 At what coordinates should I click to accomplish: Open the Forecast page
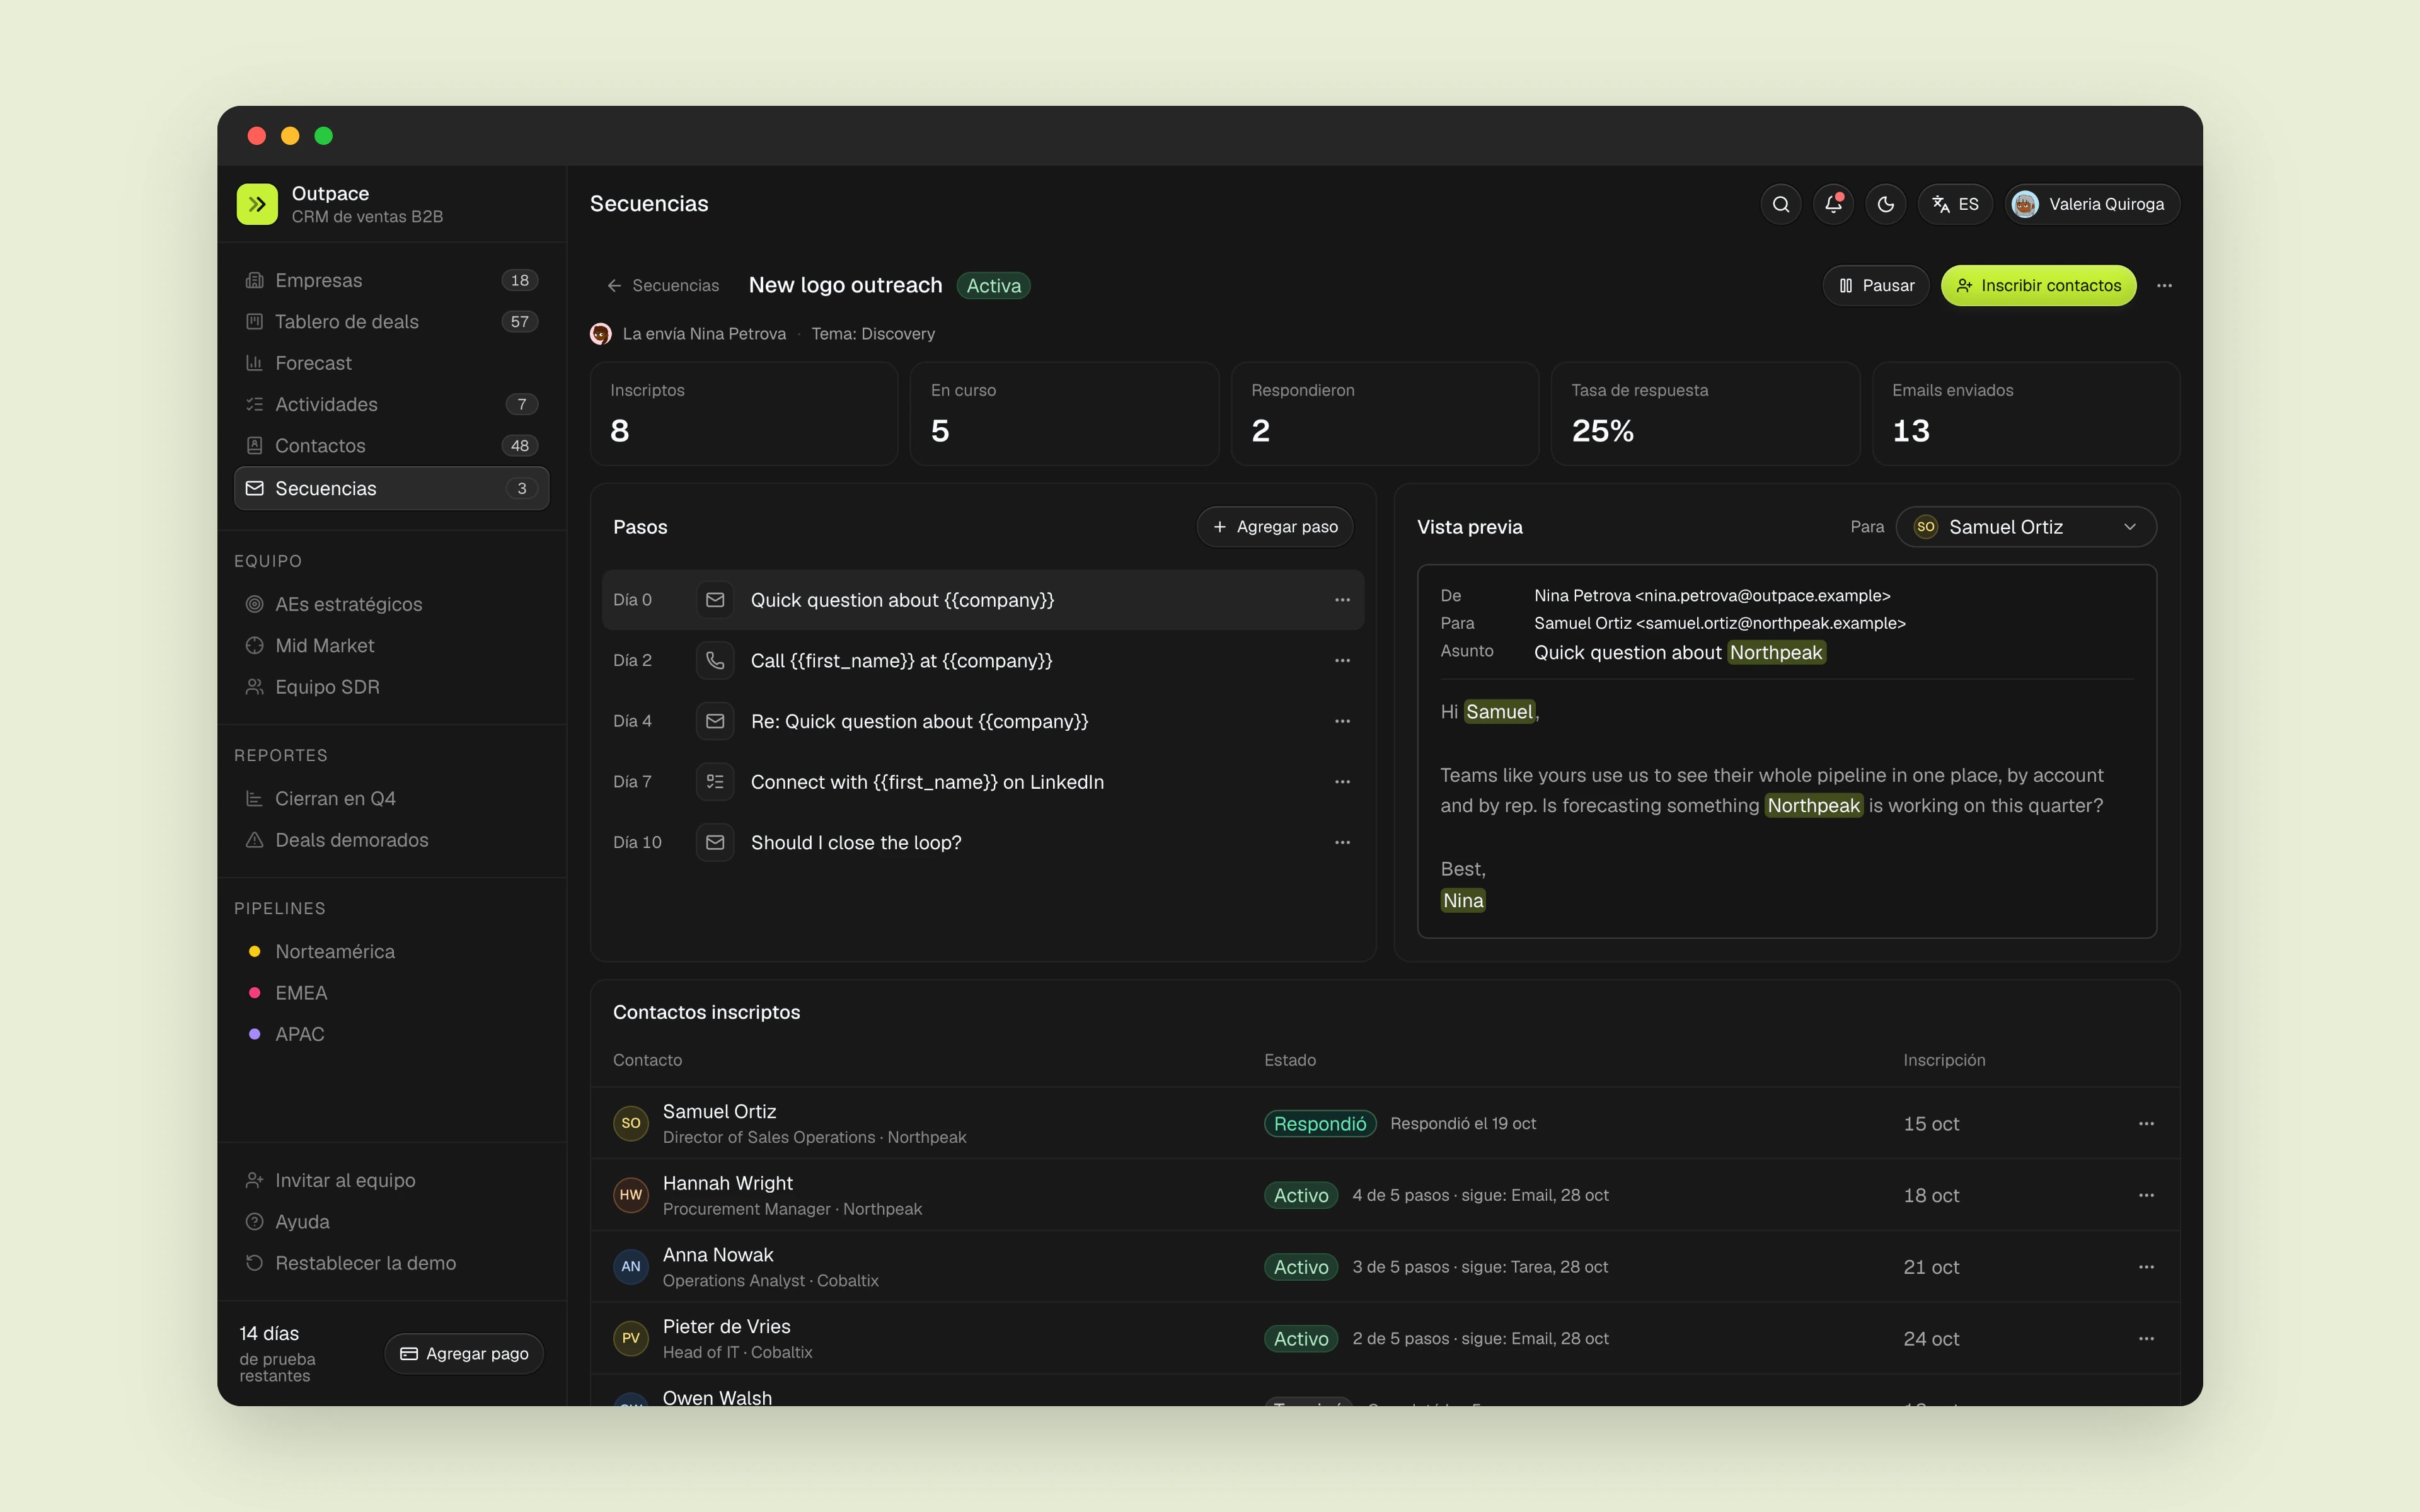[391, 363]
